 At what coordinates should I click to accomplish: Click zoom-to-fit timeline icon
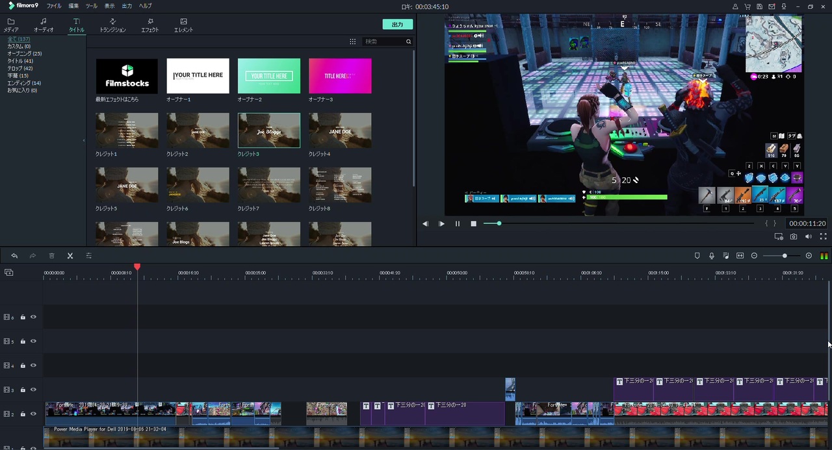point(740,256)
